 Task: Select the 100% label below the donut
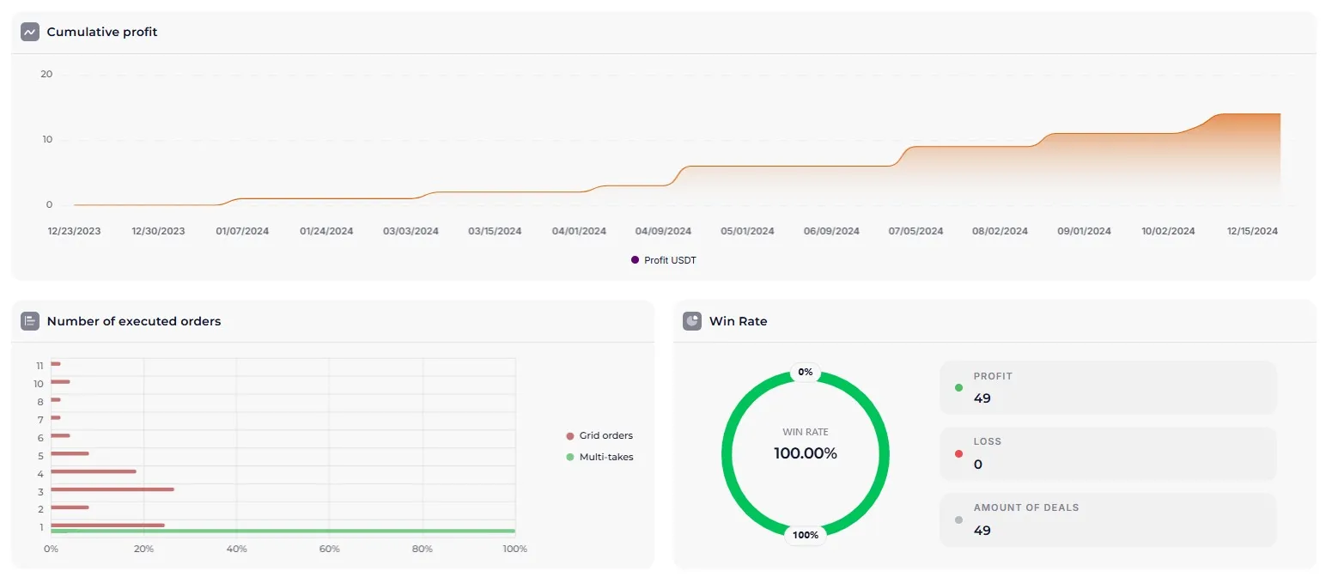click(805, 535)
